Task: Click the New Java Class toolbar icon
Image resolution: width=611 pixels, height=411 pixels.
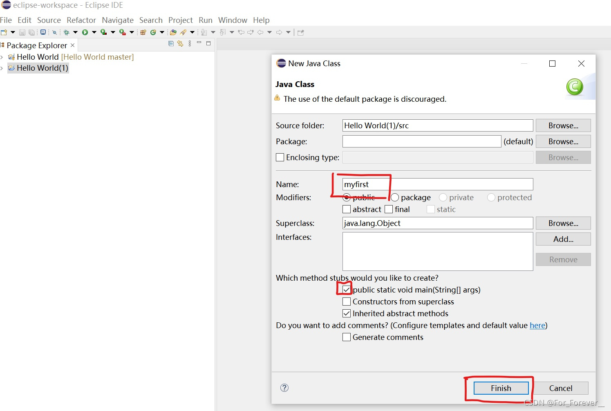Action: tap(153, 32)
